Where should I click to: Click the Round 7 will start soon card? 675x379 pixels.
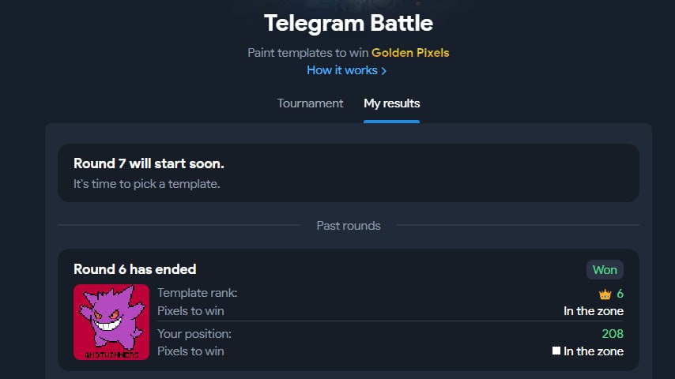click(x=349, y=173)
